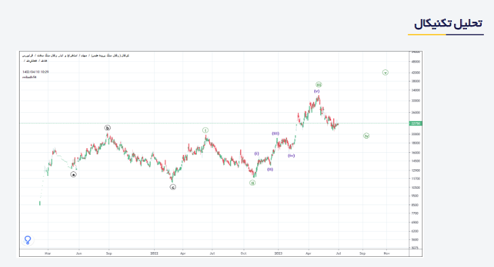Click projected green circled wave v marker
The height and width of the screenshot is (267, 494).
385,73
